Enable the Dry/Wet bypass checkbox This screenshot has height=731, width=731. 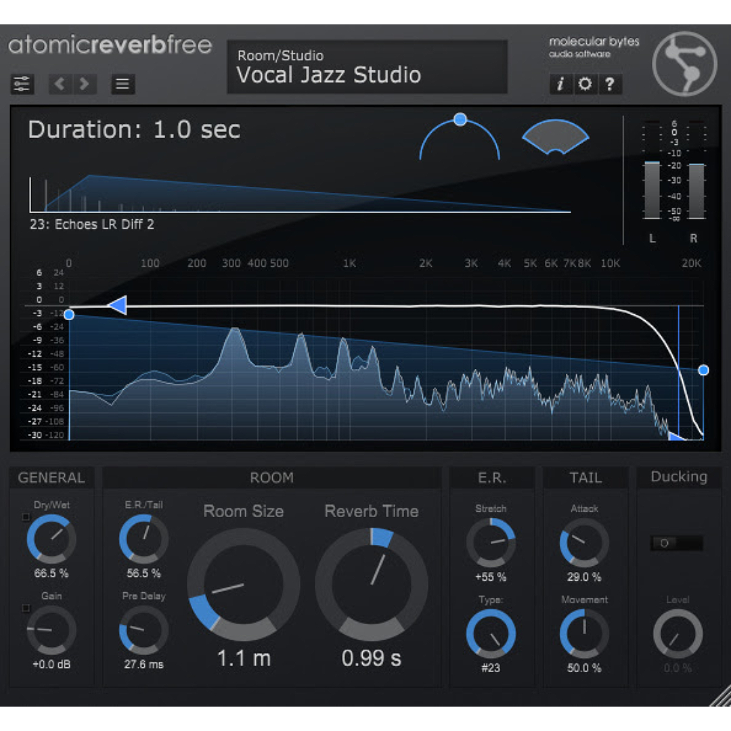tap(26, 517)
